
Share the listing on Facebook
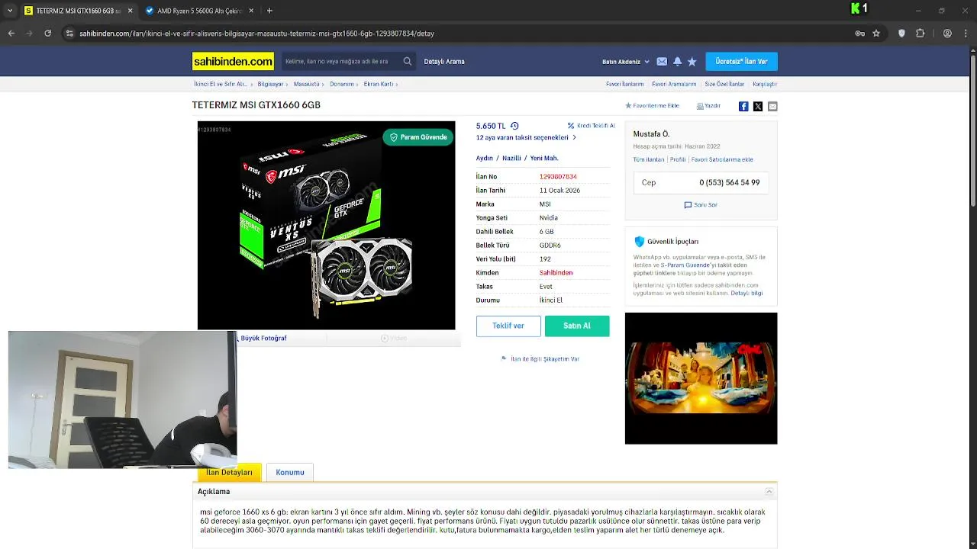pyautogui.click(x=743, y=106)
